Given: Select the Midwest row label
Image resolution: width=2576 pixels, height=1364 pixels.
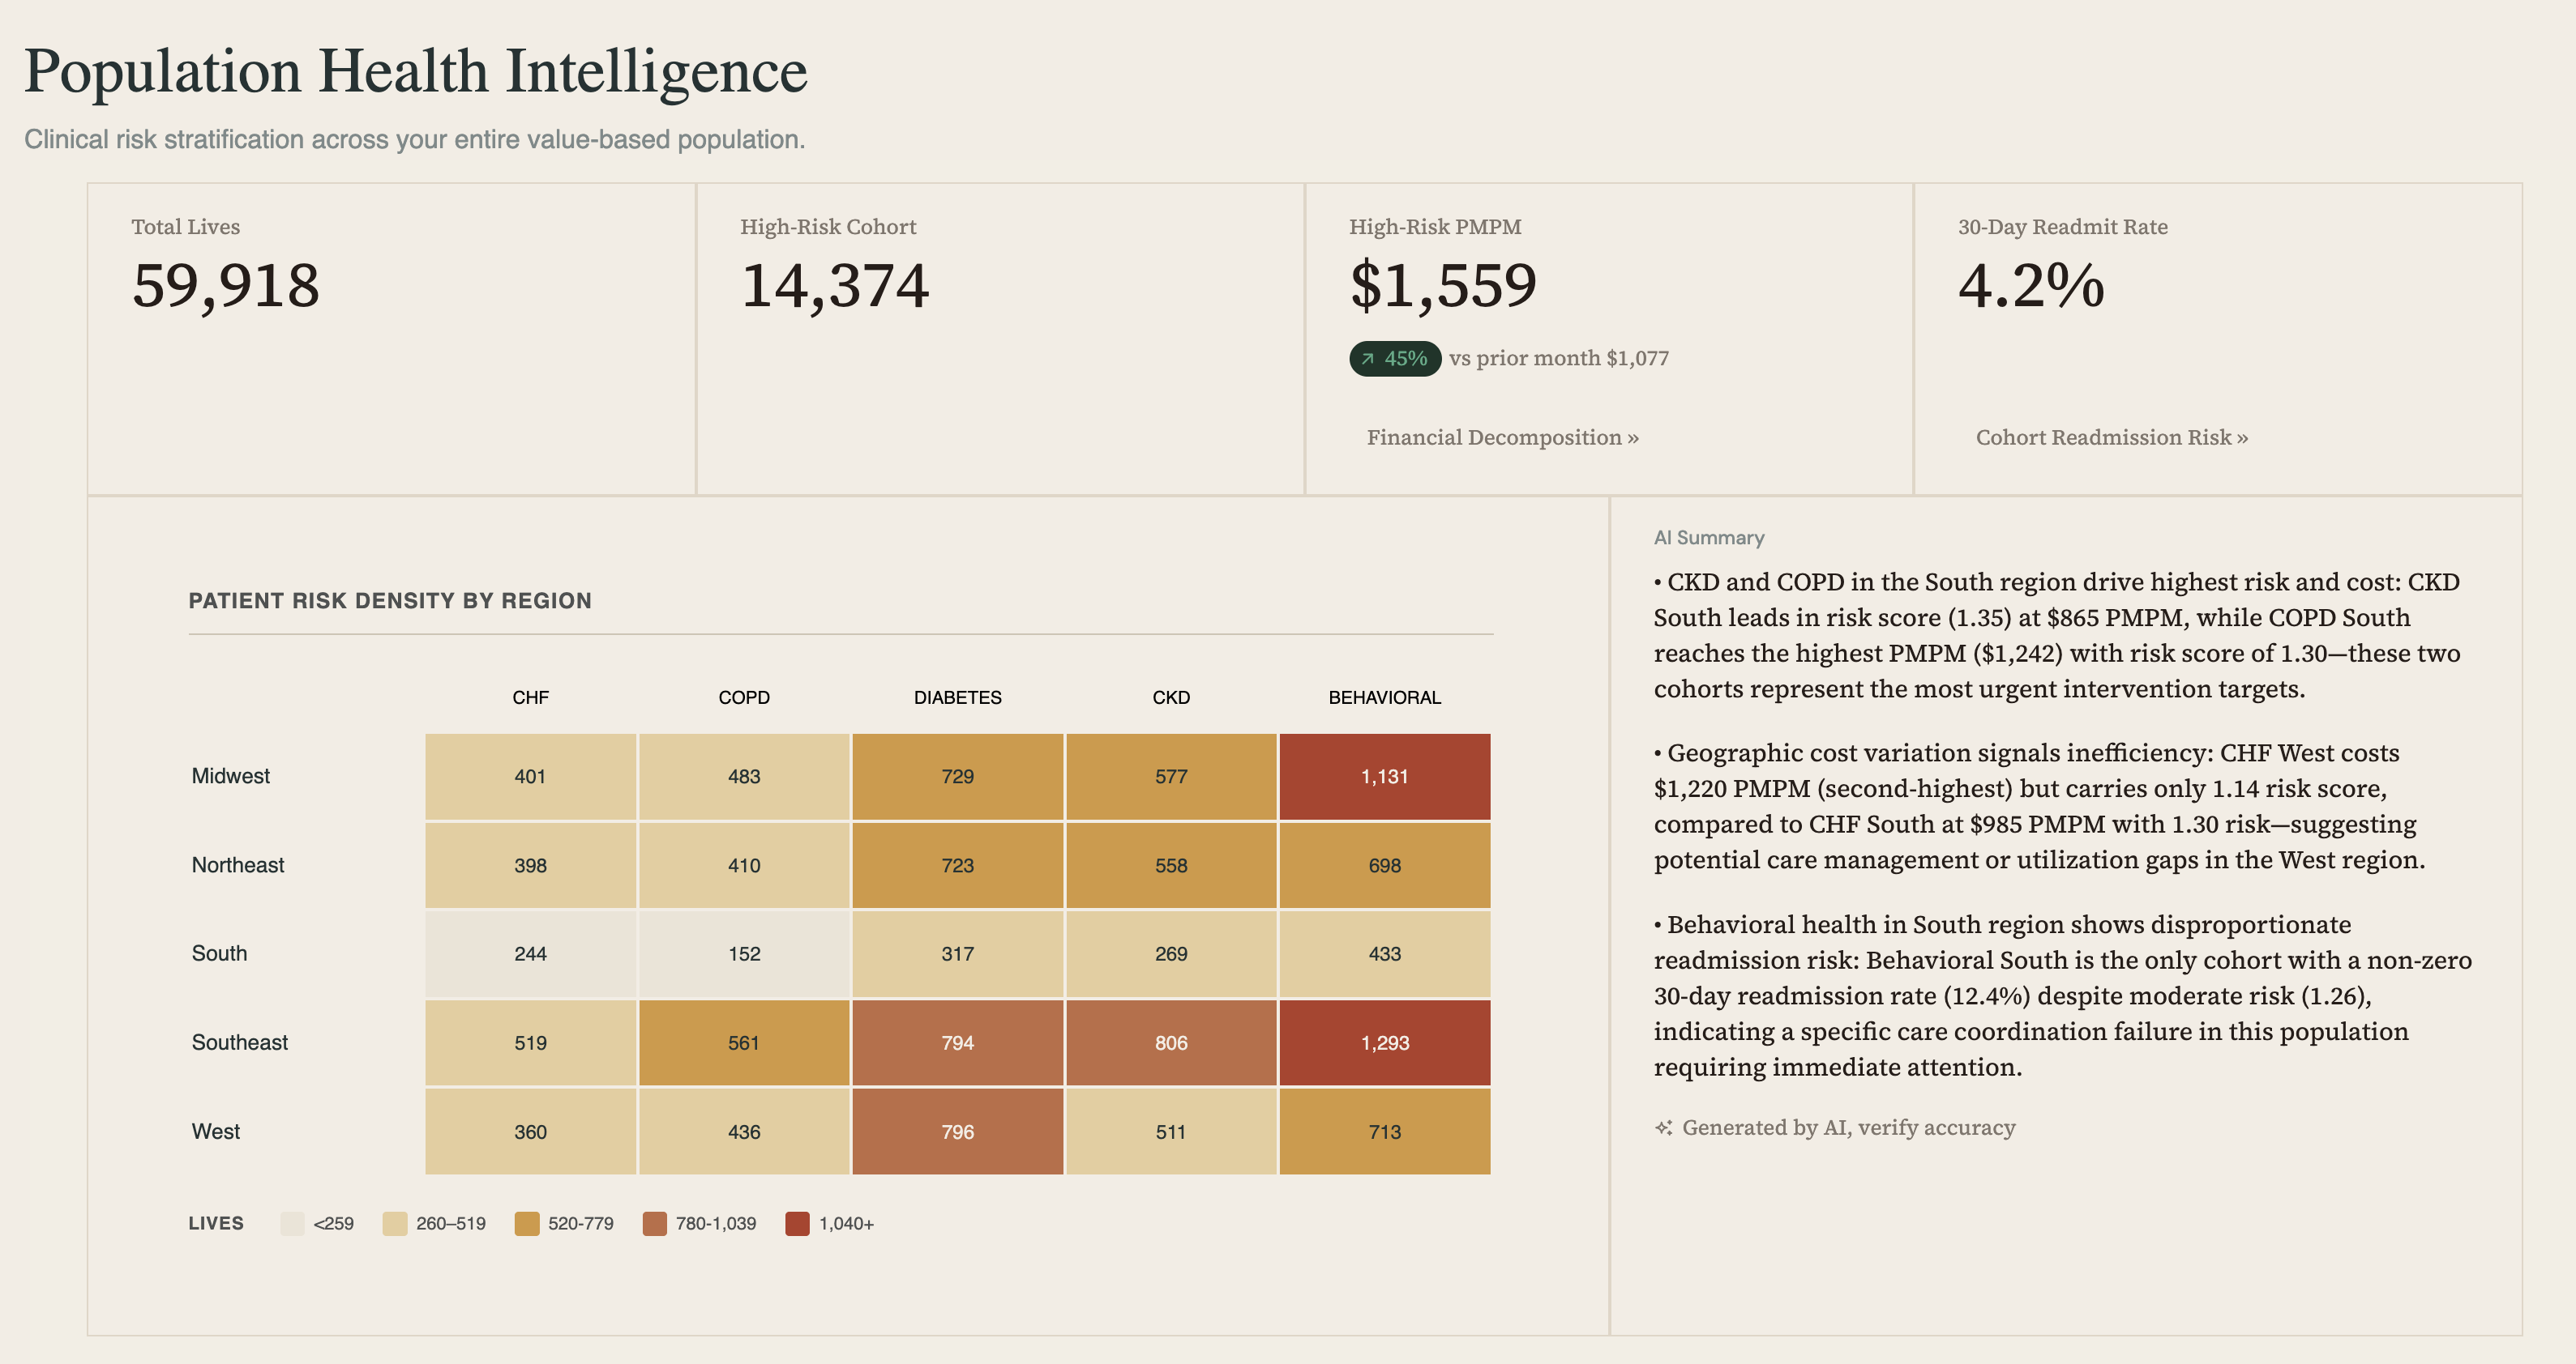Looking at the screenshot, I should pyautogui.click(x=231, y=777).
